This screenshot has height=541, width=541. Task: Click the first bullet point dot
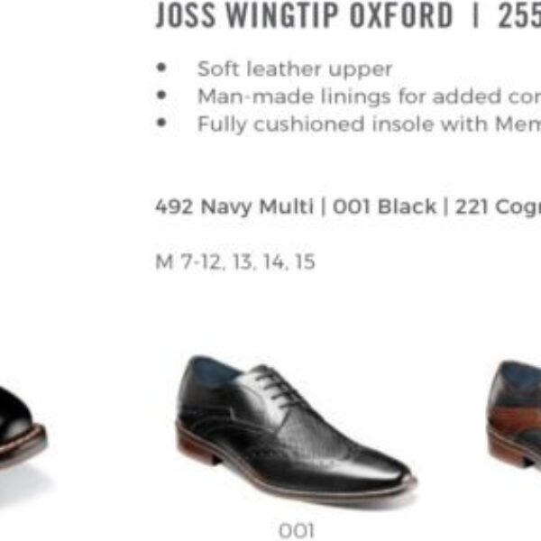161,68
